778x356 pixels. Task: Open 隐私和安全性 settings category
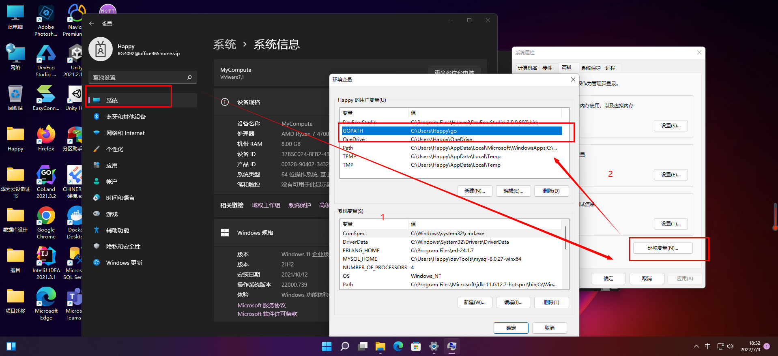tap(142, 246)
